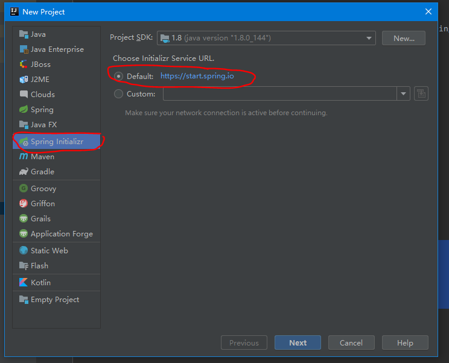Expand the Custom URL dropdown arrow
This screenshot has width=449, height=363.
tap(403, 93)
